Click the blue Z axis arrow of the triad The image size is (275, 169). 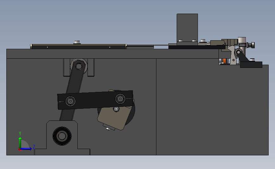[x=26, y=149]
